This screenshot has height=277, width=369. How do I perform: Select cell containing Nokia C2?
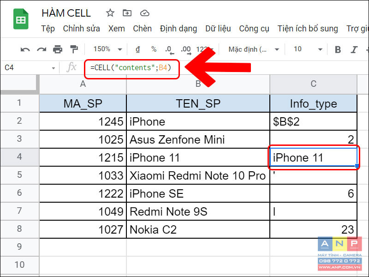(198, 229)
